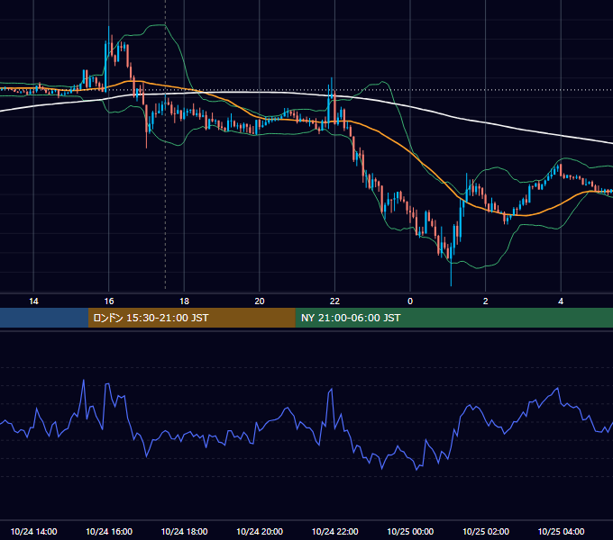Click the 10/24 22:00 date label
This screenshot has height=540, width=613.
click(334, 531)
